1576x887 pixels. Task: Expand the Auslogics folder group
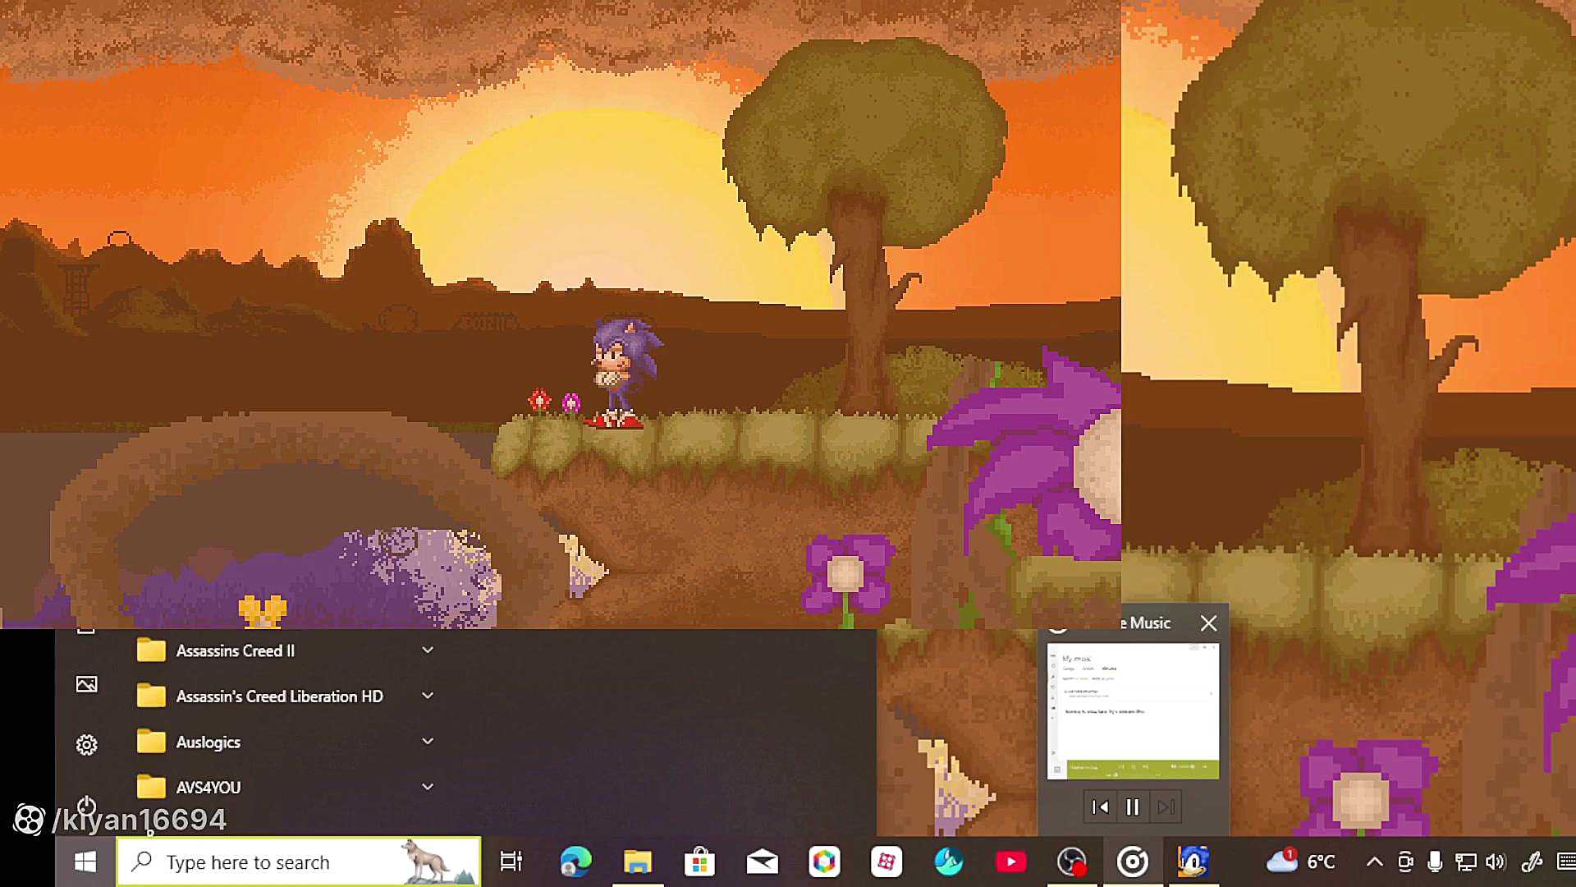pos(428,742)
